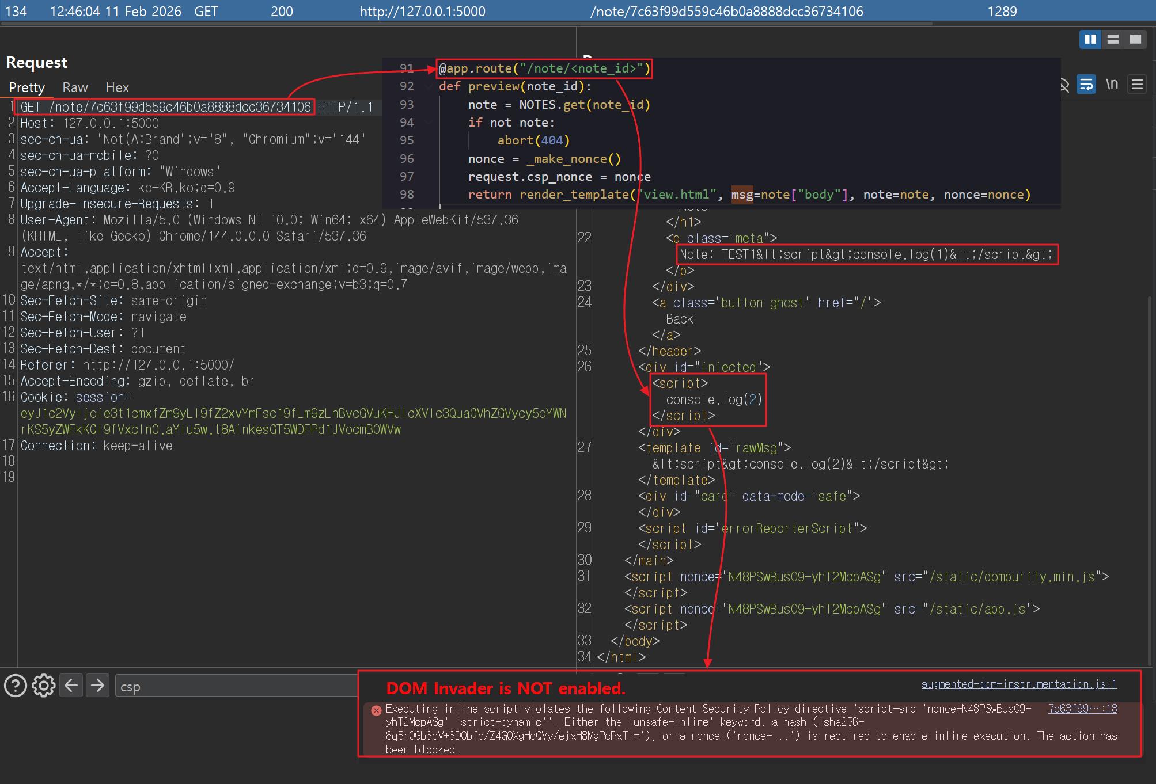
Task: Go to previous search match arrow
Action: point(71,686)
